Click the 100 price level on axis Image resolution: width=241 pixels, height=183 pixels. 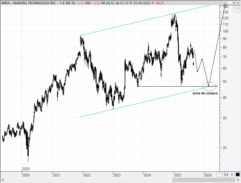click(225, 31)
